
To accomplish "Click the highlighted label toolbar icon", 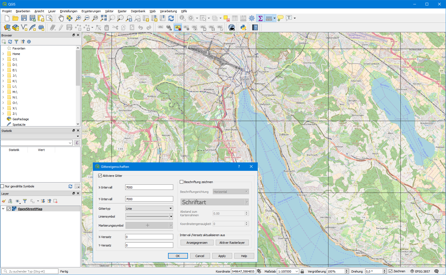I will coord(178,27).
